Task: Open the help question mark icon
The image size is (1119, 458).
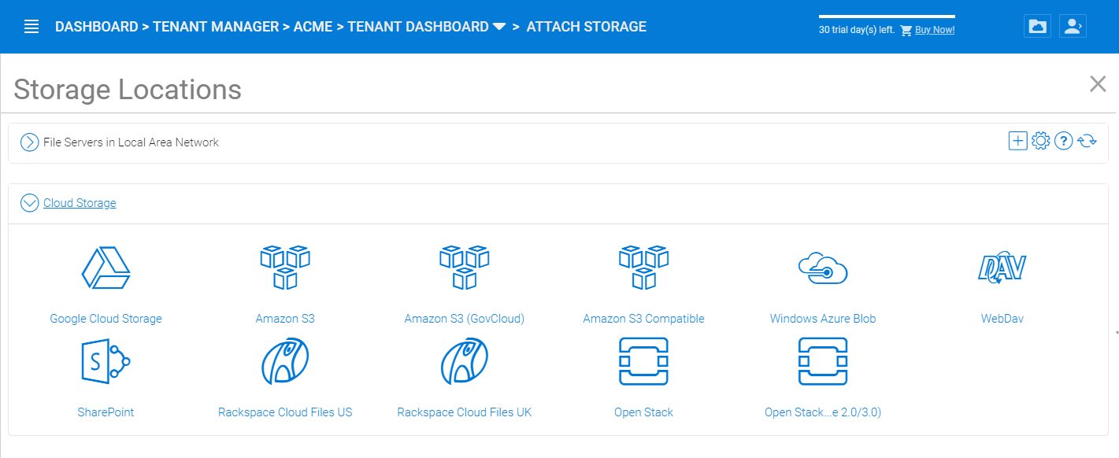Action: click(1064, 142)
